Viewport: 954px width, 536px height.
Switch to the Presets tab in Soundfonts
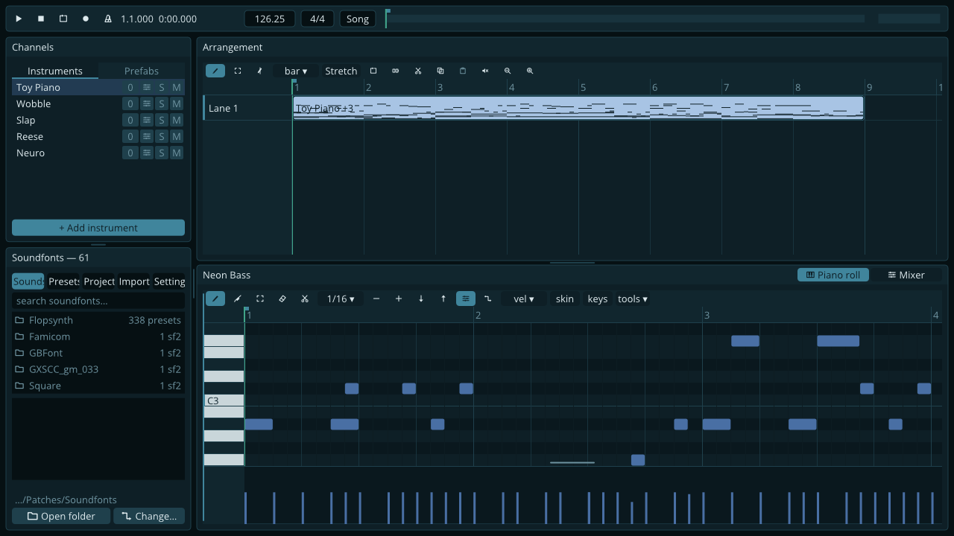pyautogui.click(x=64, y=281)
